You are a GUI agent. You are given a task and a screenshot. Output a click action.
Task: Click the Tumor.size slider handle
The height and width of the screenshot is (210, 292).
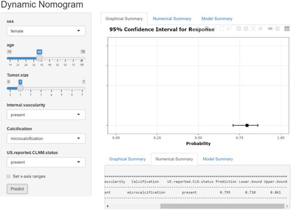click(x=20, y=88)
